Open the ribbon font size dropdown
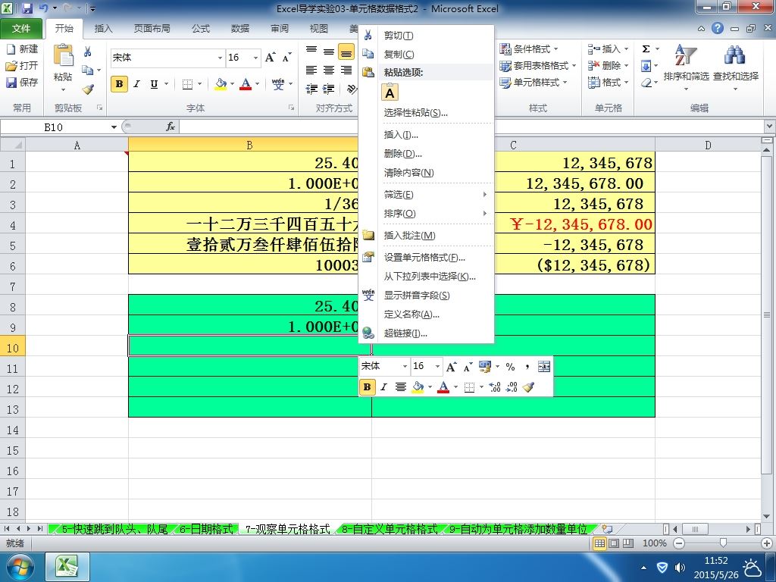The width and height of the screenshot is (776, 582). pos(255,58)
